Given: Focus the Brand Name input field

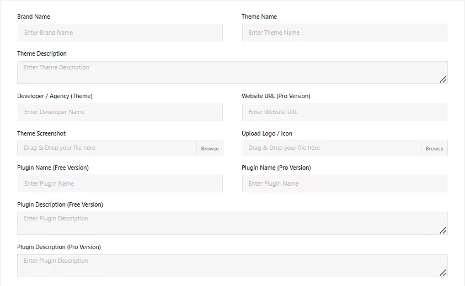Looking at the screenshot, I should coord(120,33).
